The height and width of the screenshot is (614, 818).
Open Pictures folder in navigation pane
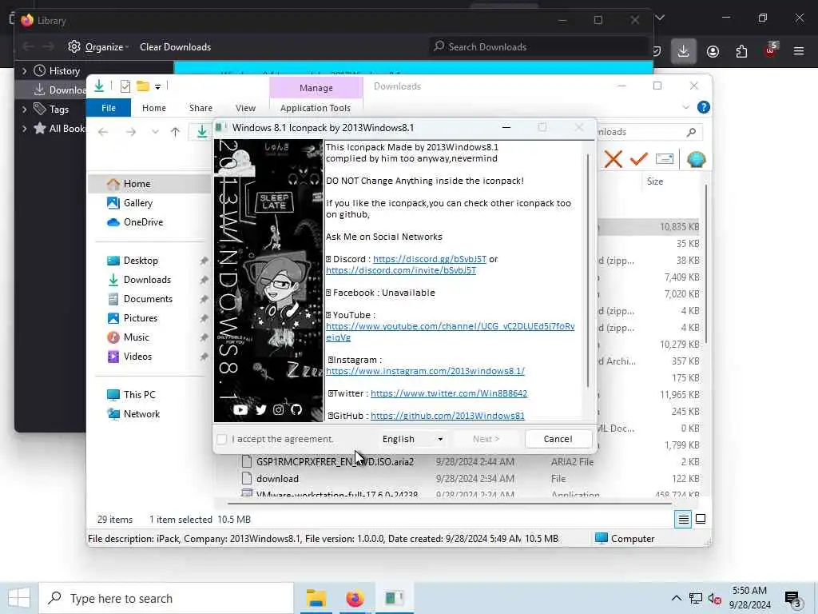pyautogui.click(x=141, y=318)
